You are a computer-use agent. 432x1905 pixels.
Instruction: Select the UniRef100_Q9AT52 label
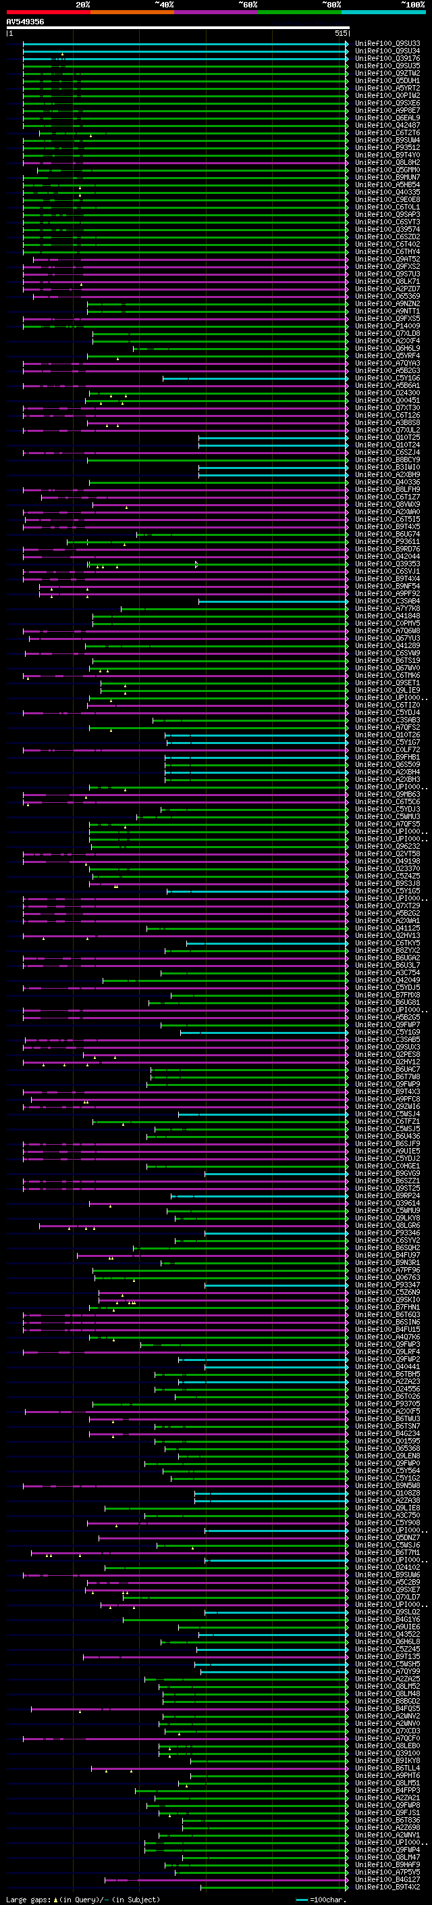click(387, 259)
